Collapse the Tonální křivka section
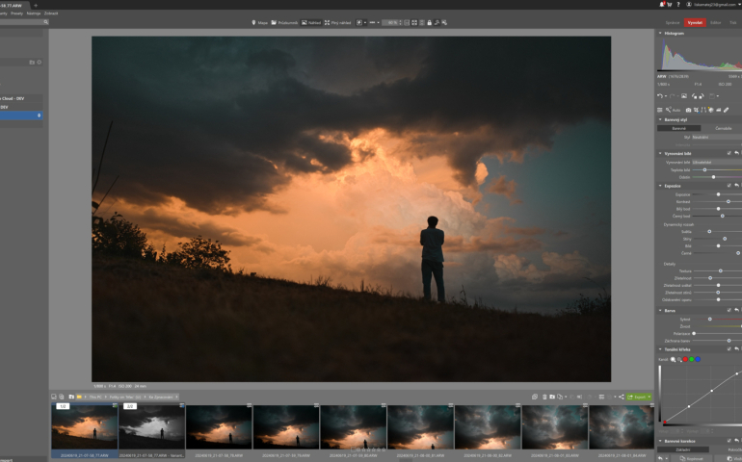This screenshot has height=462, width=742. click(x=660, y=349)
